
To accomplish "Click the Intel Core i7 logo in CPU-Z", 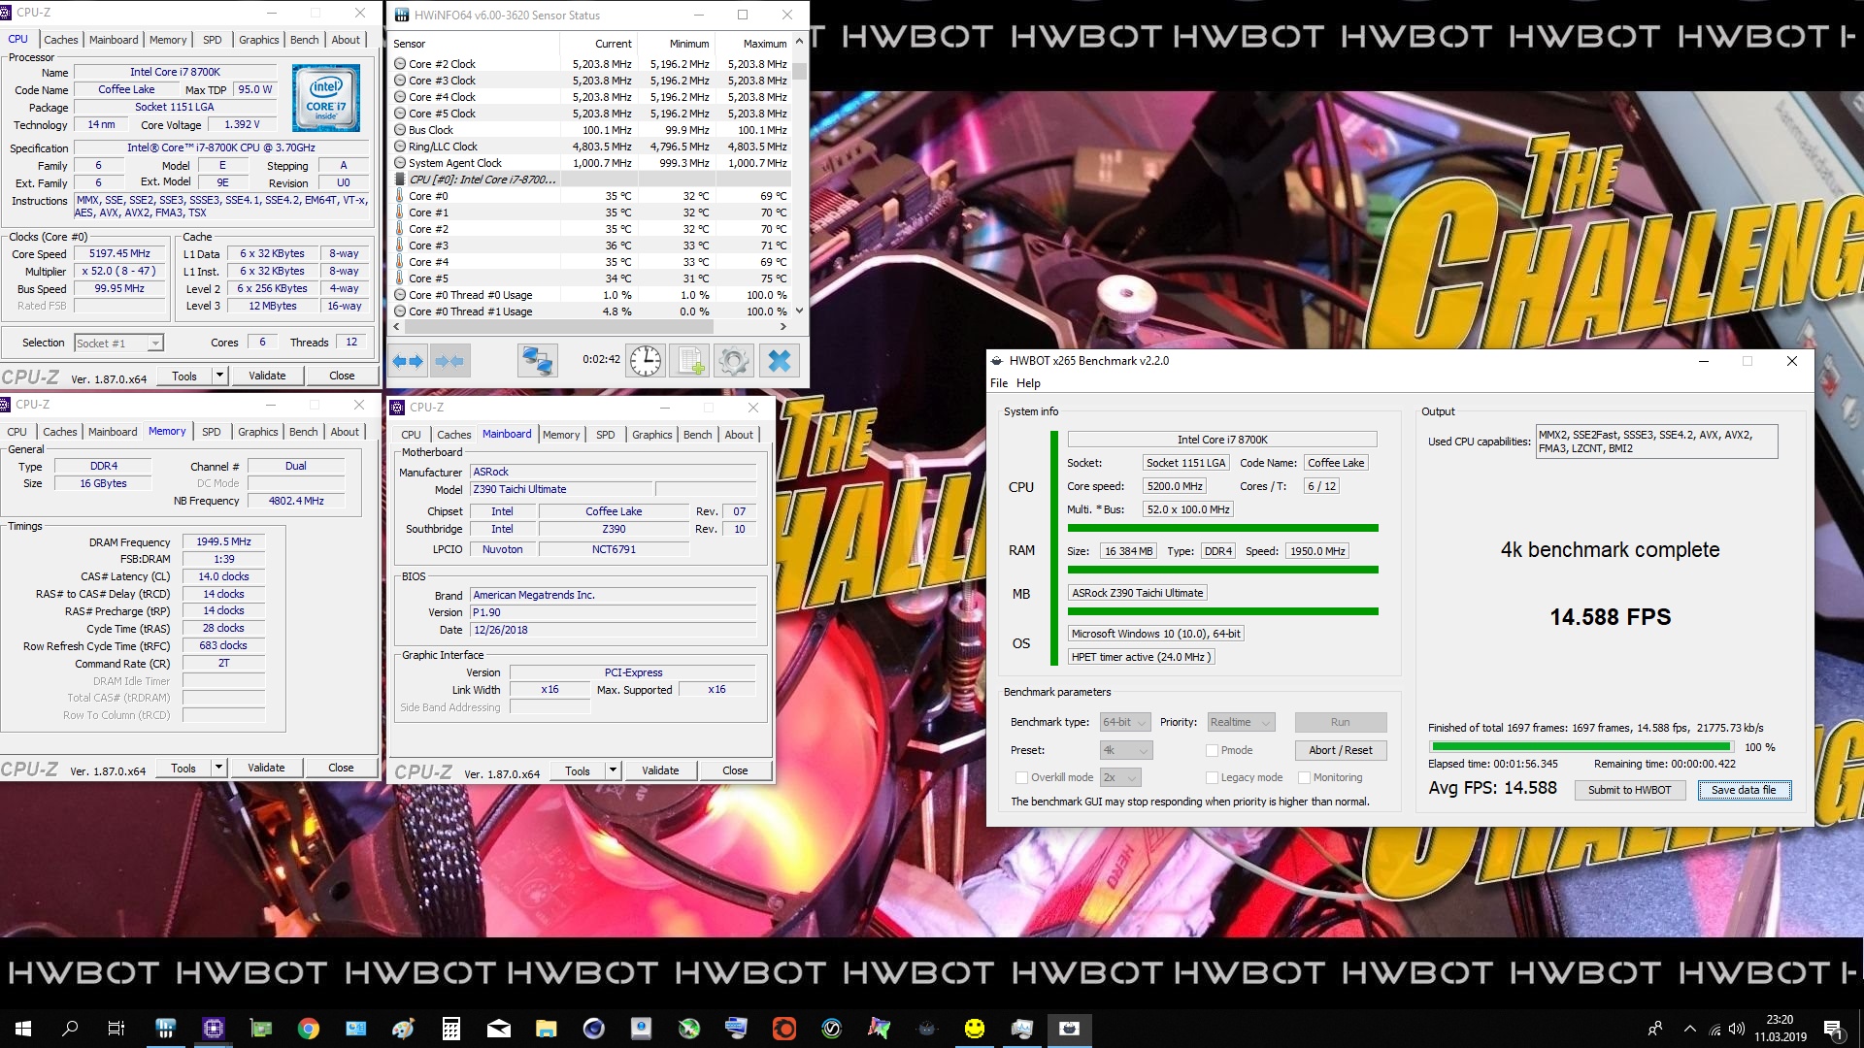I will click(326, 98).
